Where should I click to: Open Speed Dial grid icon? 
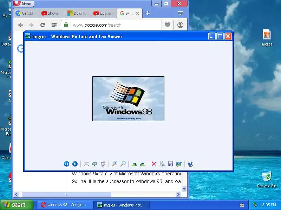(x=54, y=25)
